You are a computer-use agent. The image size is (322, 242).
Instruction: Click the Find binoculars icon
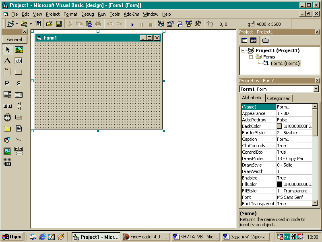98,24
